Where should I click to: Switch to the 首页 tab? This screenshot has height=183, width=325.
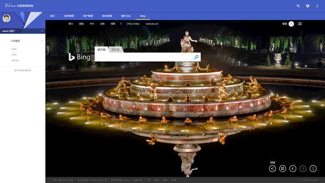click(x=52, y=16)
